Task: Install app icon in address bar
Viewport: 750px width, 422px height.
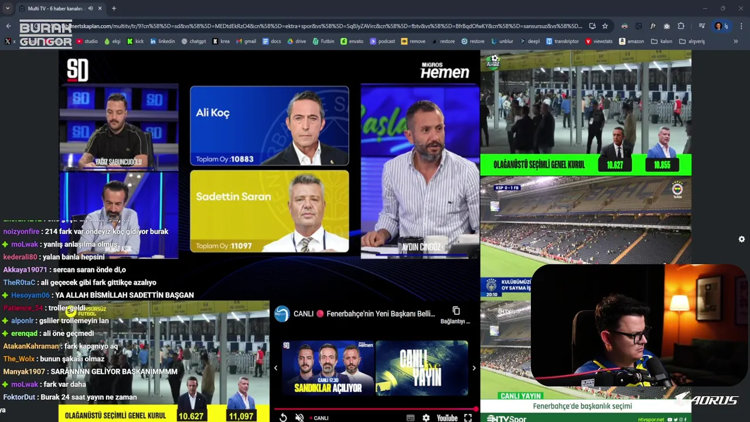Action: [592, 26]
